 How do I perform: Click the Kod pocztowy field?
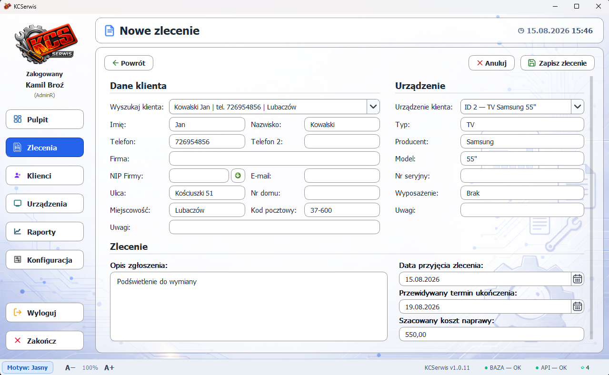(342, 210)
